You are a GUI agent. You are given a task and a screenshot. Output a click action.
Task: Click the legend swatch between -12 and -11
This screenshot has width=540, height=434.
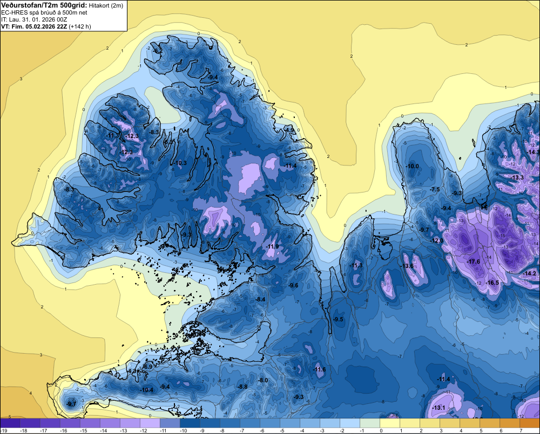150,423
